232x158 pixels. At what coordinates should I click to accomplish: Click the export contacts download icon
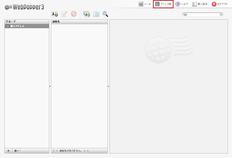pyautogui.click(x=96, y=14)
